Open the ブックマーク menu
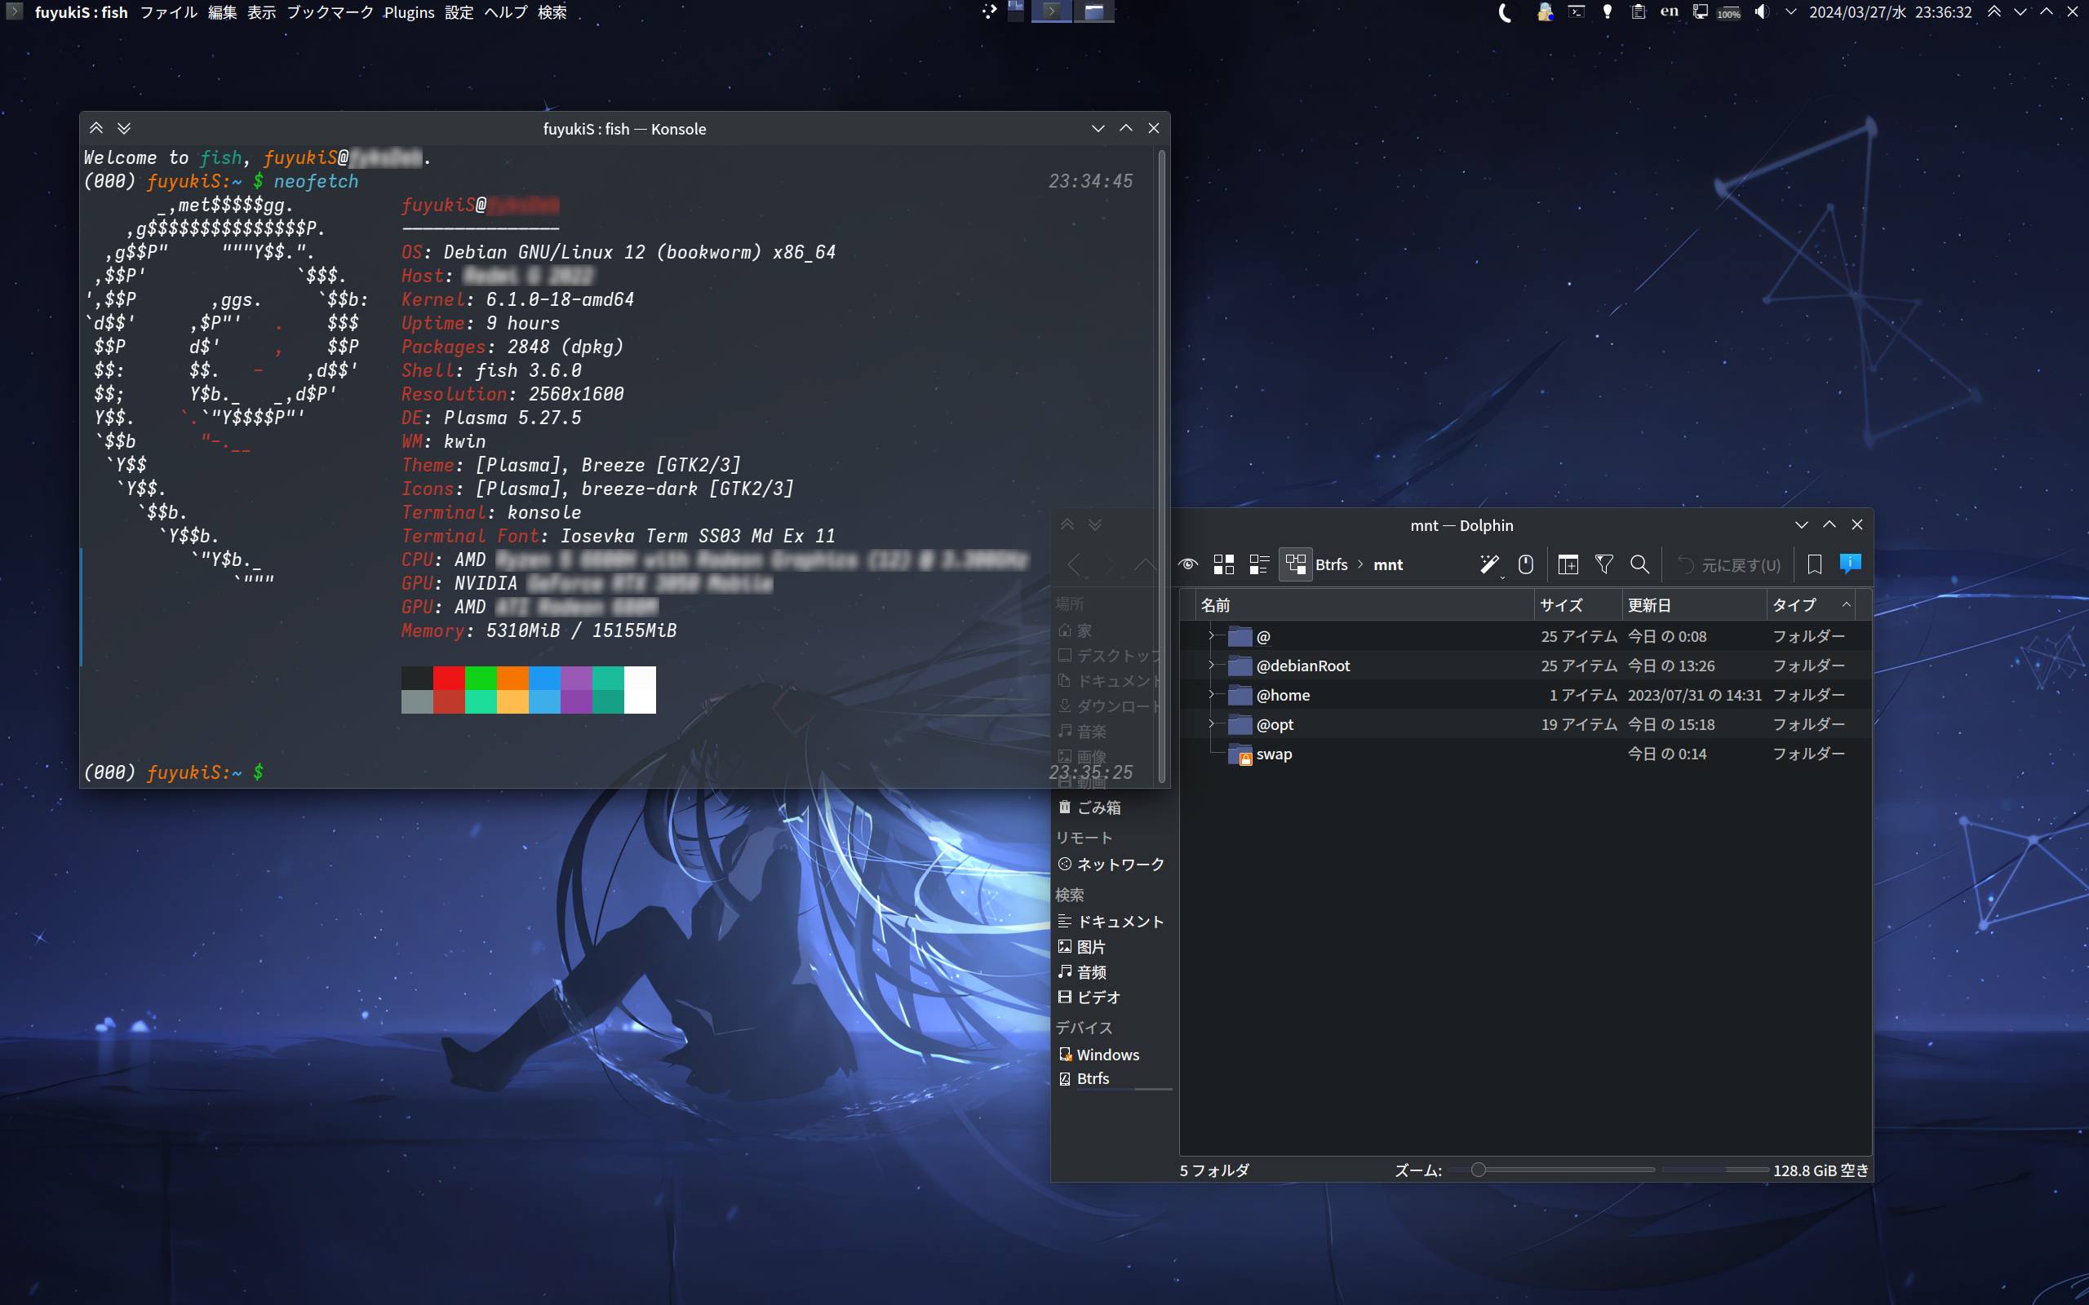The width and height of the screenshot is (2089, 1305). 330,12
